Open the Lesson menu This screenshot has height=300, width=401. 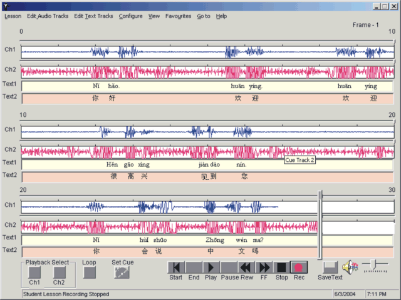point(13,16)
